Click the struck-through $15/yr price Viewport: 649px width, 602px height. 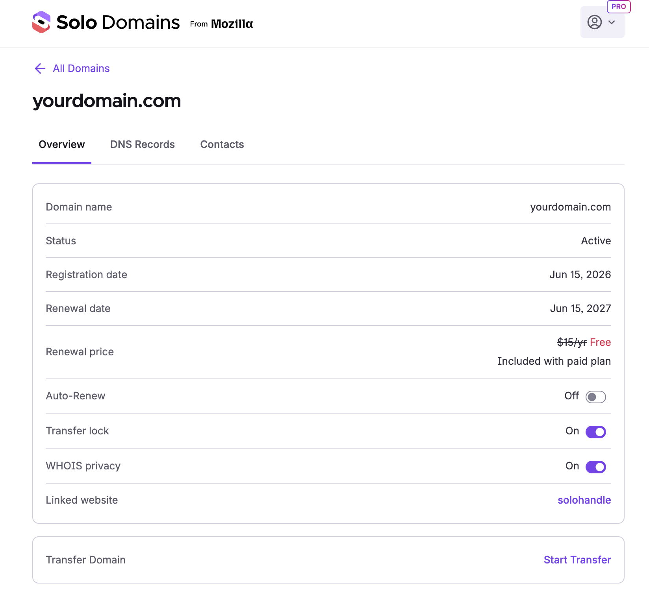pos(572,342)
